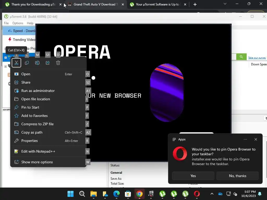
Task: Open the Apps notification three-dot menu
Action: pos(245,139)
